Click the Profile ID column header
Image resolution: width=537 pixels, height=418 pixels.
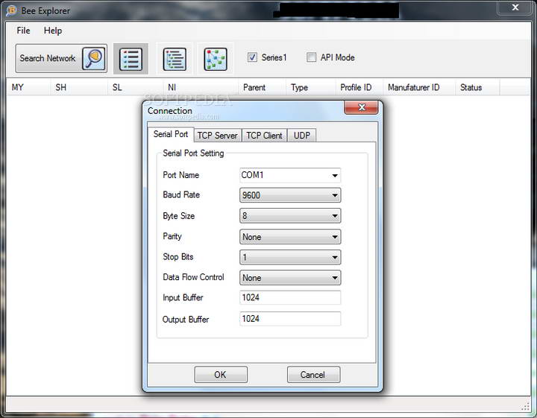coord(359,87)
